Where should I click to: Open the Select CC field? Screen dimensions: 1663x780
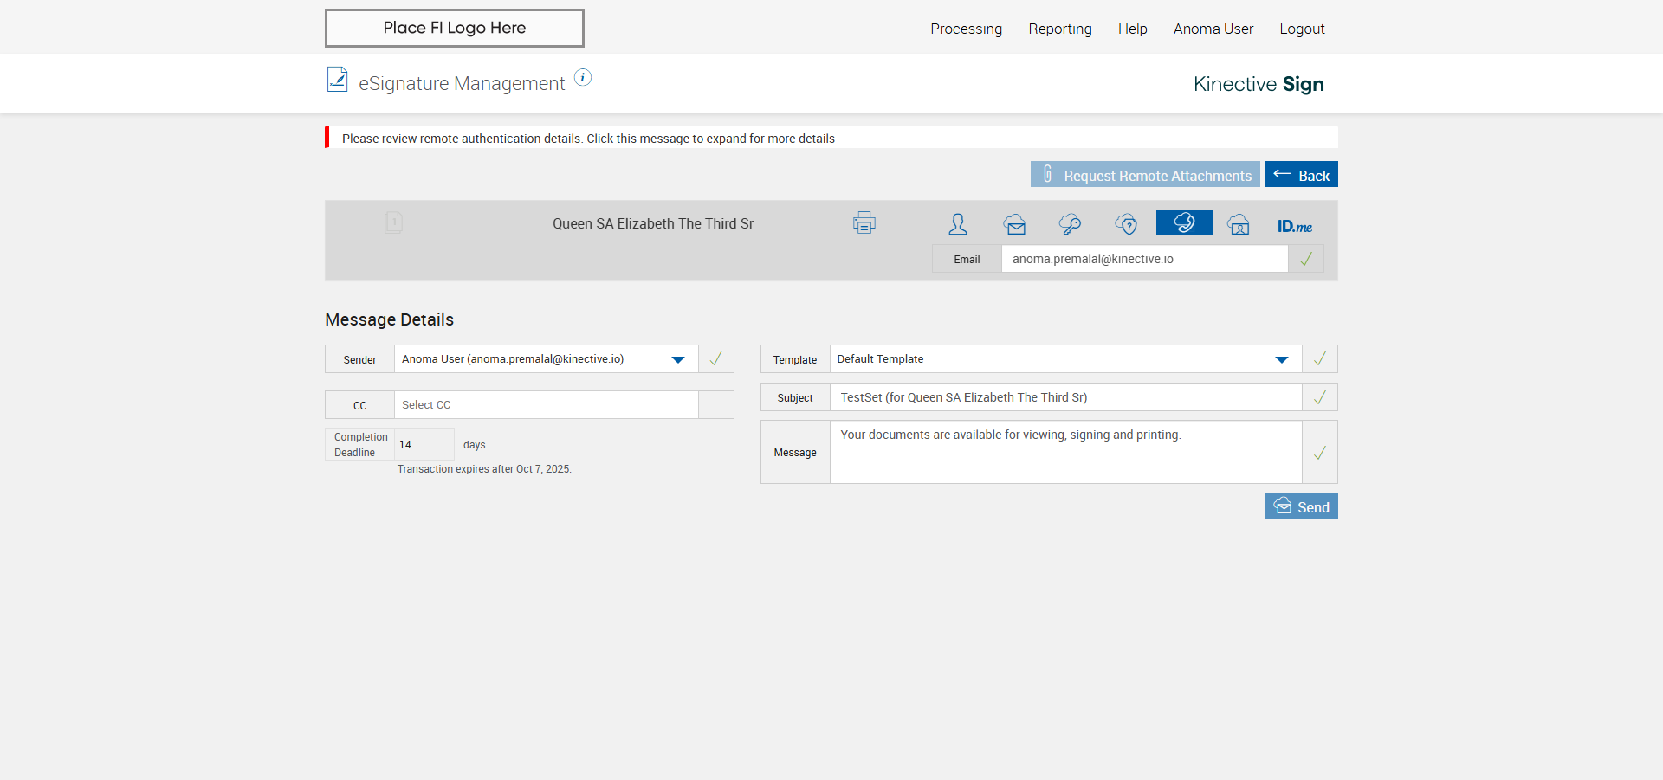pyautogui.click(x=546, y=405)
